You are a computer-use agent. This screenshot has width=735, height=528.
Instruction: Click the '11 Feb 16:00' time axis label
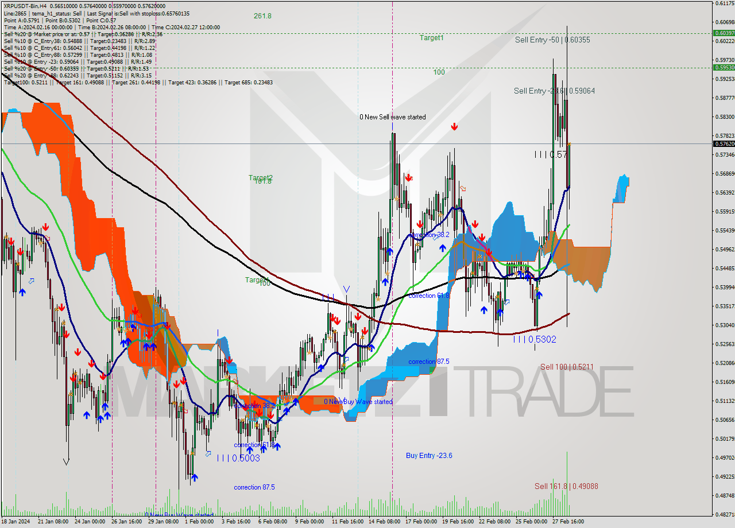click(347, 522)
